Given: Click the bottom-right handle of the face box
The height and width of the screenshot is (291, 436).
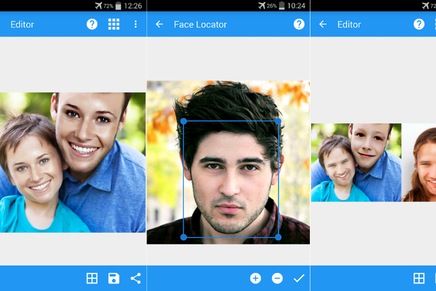Looking at the screenshot, I should pos(278,237).
